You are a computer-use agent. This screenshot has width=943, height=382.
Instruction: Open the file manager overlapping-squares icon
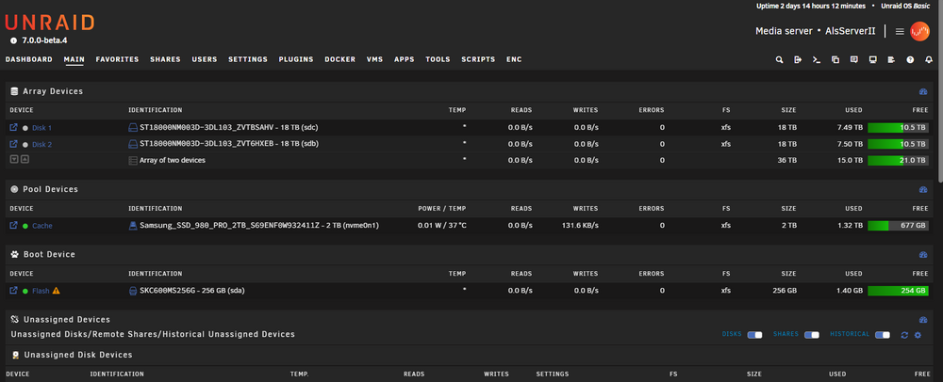pos(835,60)
